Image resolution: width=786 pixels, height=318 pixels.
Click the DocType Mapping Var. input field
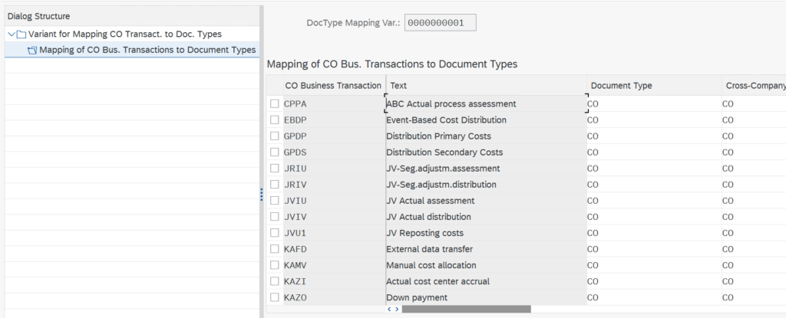tap(440, 23)
